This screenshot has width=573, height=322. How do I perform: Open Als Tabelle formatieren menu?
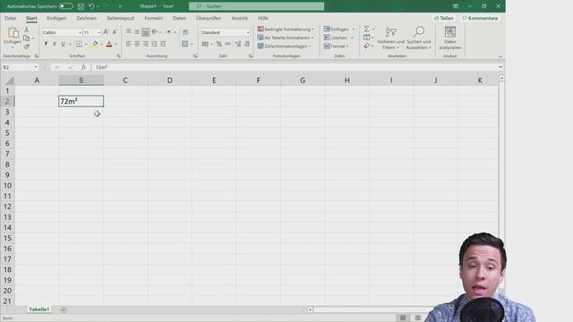click(x=286, y=38)
